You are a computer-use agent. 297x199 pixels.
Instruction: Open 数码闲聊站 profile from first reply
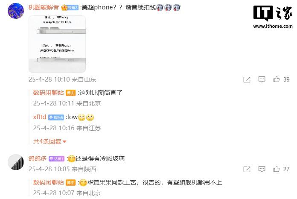(49, 93)
